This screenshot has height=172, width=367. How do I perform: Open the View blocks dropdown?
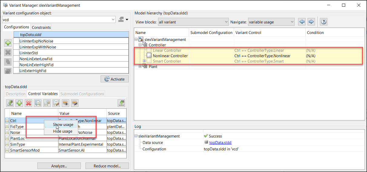[193, 22]
